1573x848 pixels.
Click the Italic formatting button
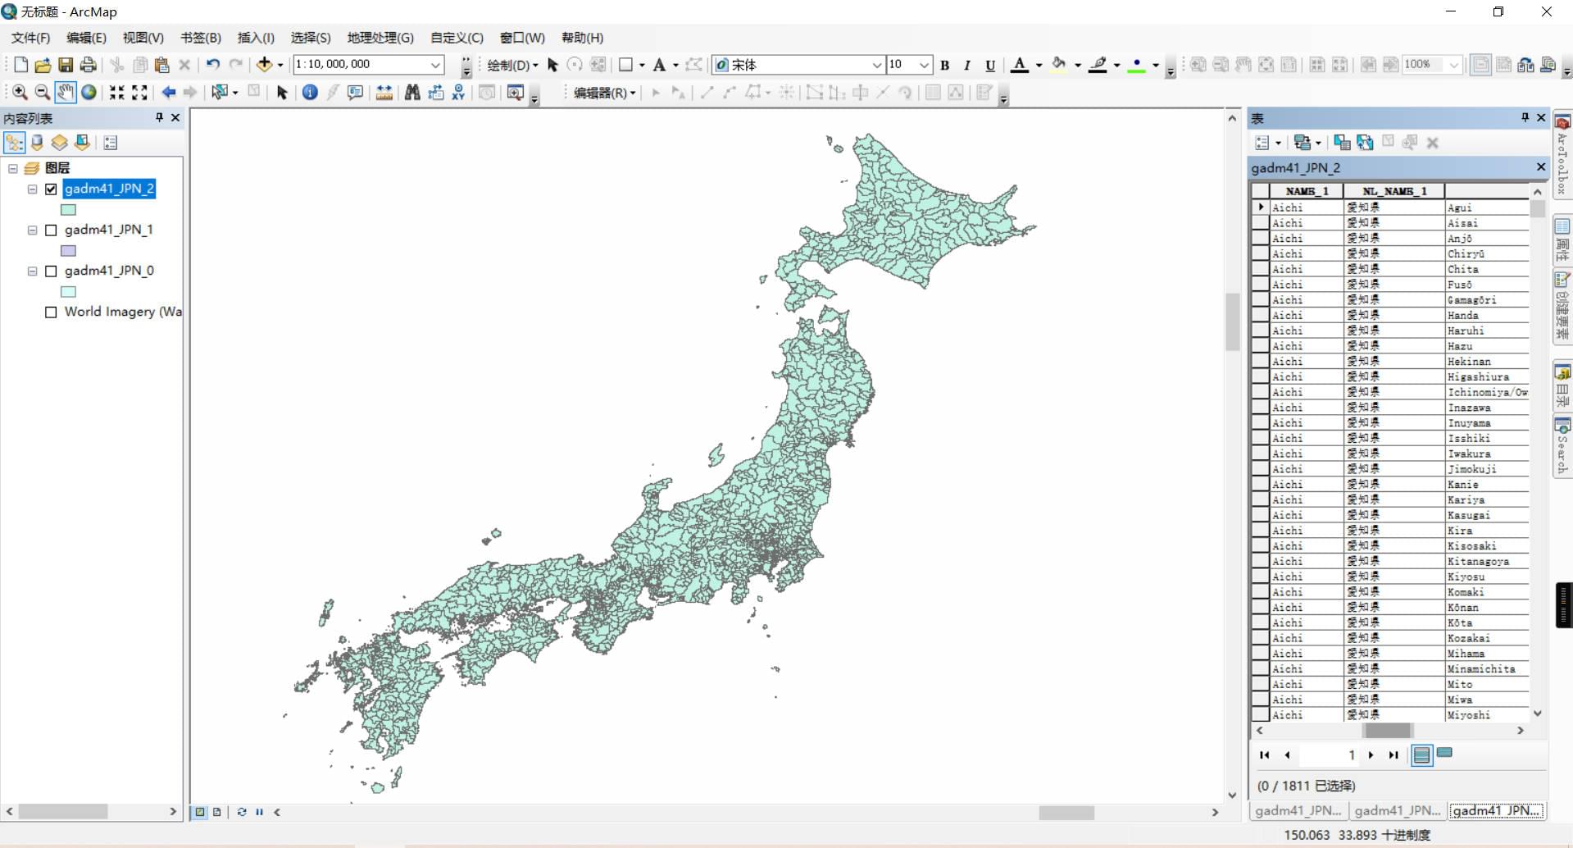coord(967,66)
